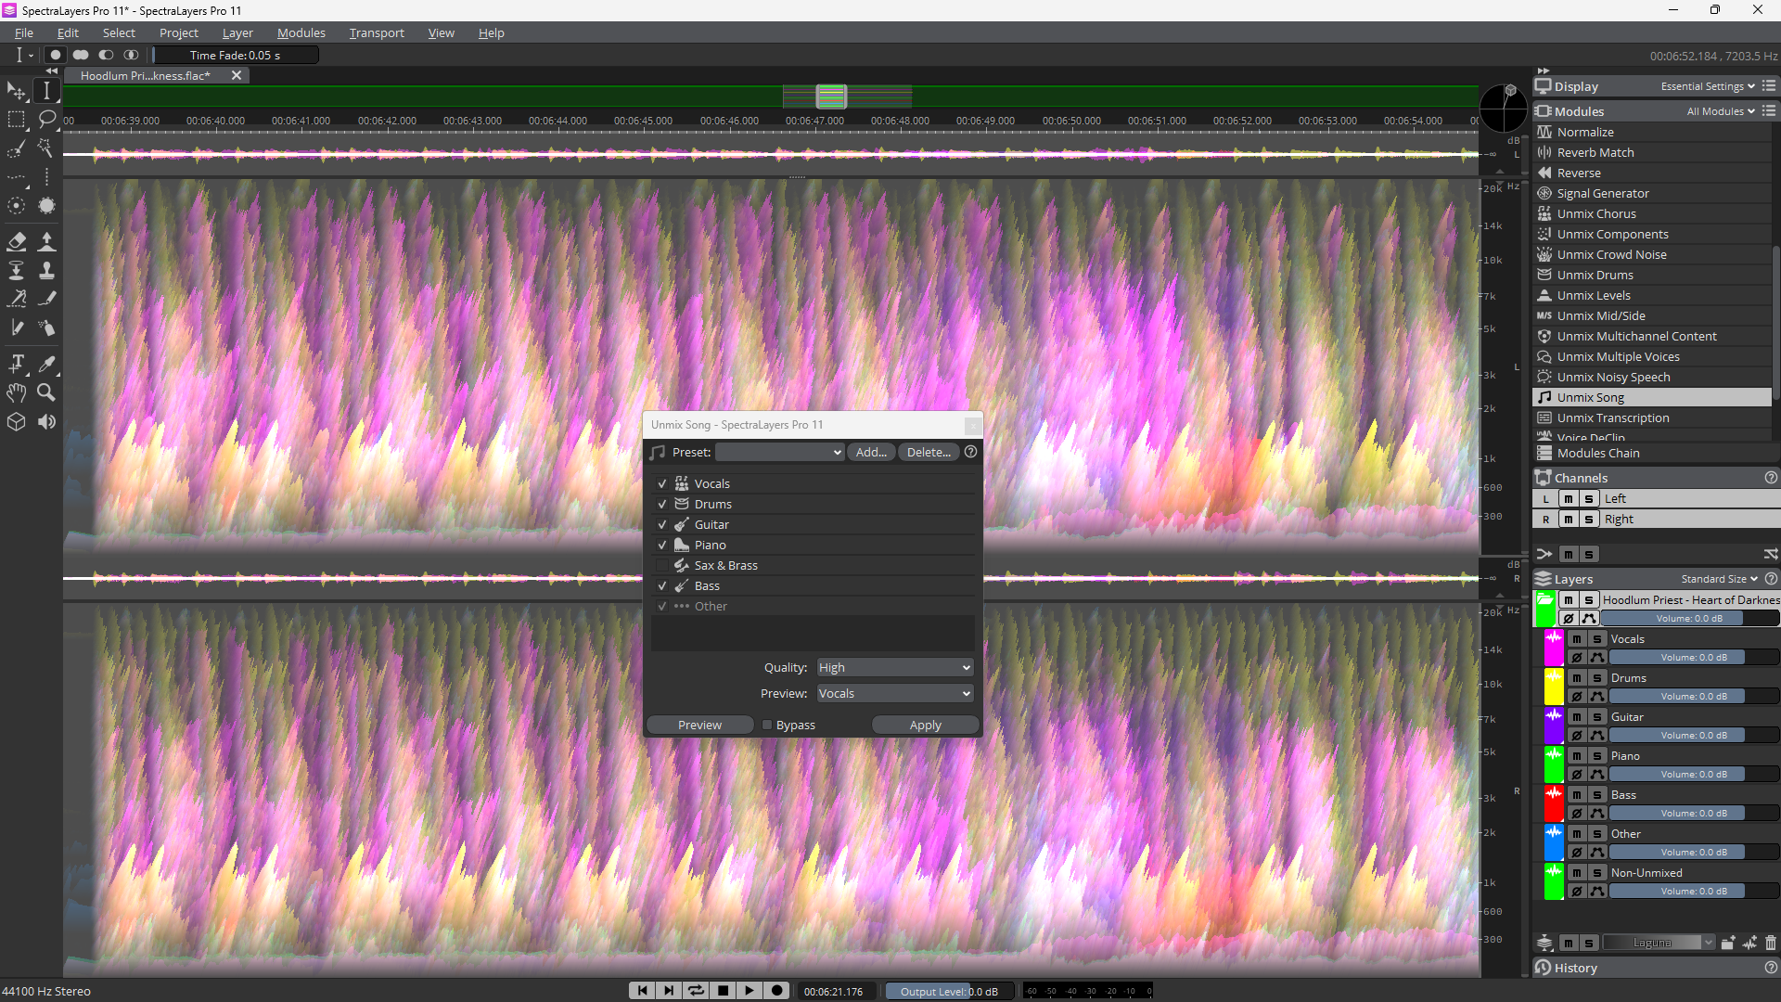The width and height of the screenshot is (1781, 1002).
Task: Mute the Left channel
Action: point(1569,498)
